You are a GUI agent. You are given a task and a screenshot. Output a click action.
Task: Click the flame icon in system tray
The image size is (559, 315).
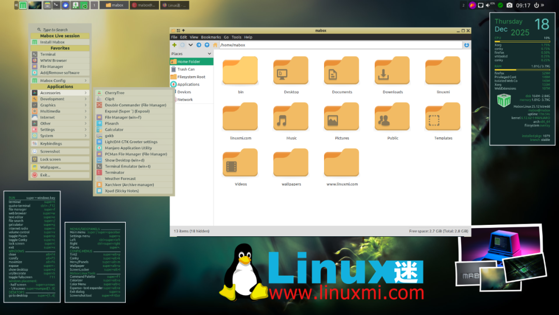point(473,5)
